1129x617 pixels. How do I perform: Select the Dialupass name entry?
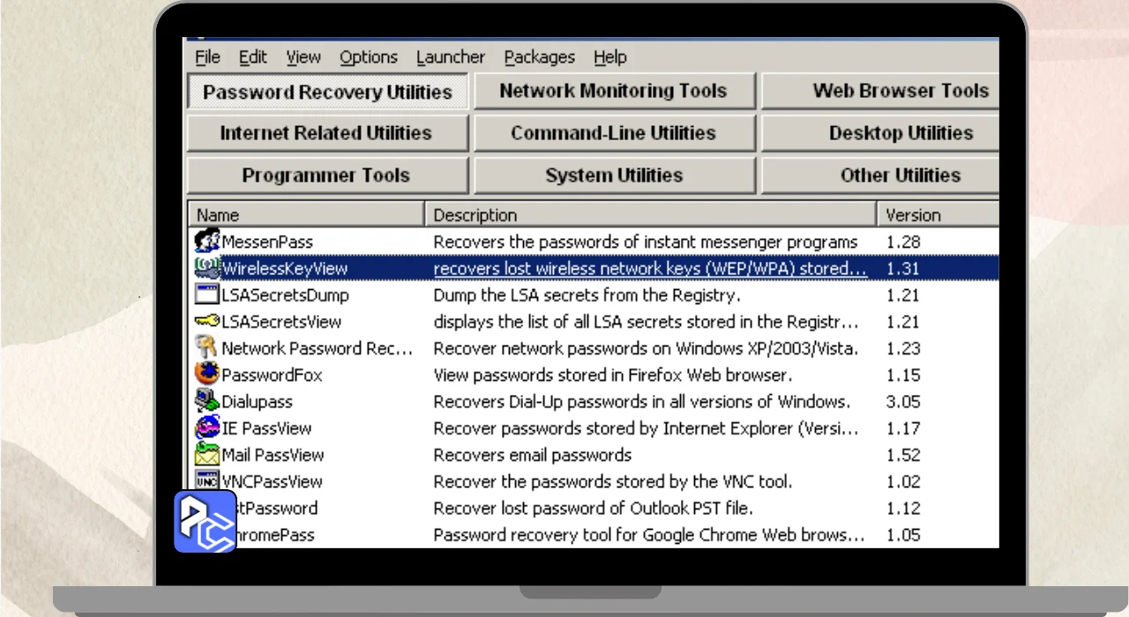(257, 401)
